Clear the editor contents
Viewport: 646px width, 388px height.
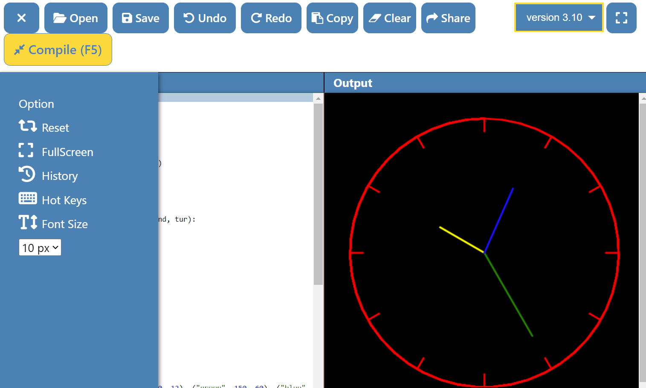point(389,17)
